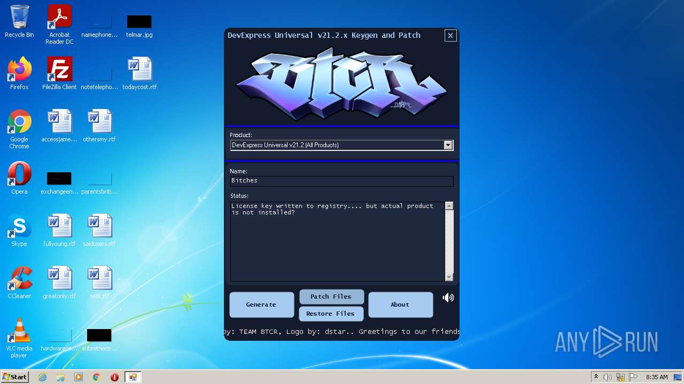Show hidden system tray icons
Image resolution: width=684 pixels, height=384 pixels.
(596, 377)
